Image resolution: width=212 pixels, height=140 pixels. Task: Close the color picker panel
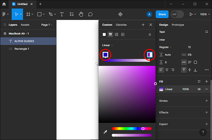[x=151, y=25]
